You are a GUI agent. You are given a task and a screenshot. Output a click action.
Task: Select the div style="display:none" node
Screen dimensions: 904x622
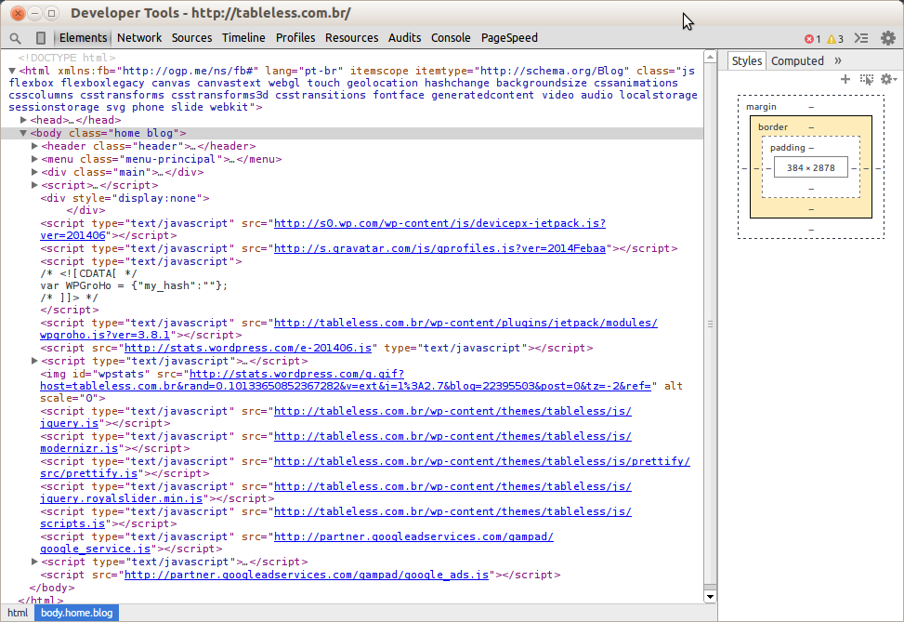(125, 198)
